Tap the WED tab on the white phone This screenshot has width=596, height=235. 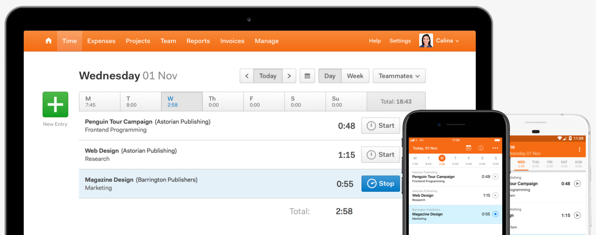[521, 164]
